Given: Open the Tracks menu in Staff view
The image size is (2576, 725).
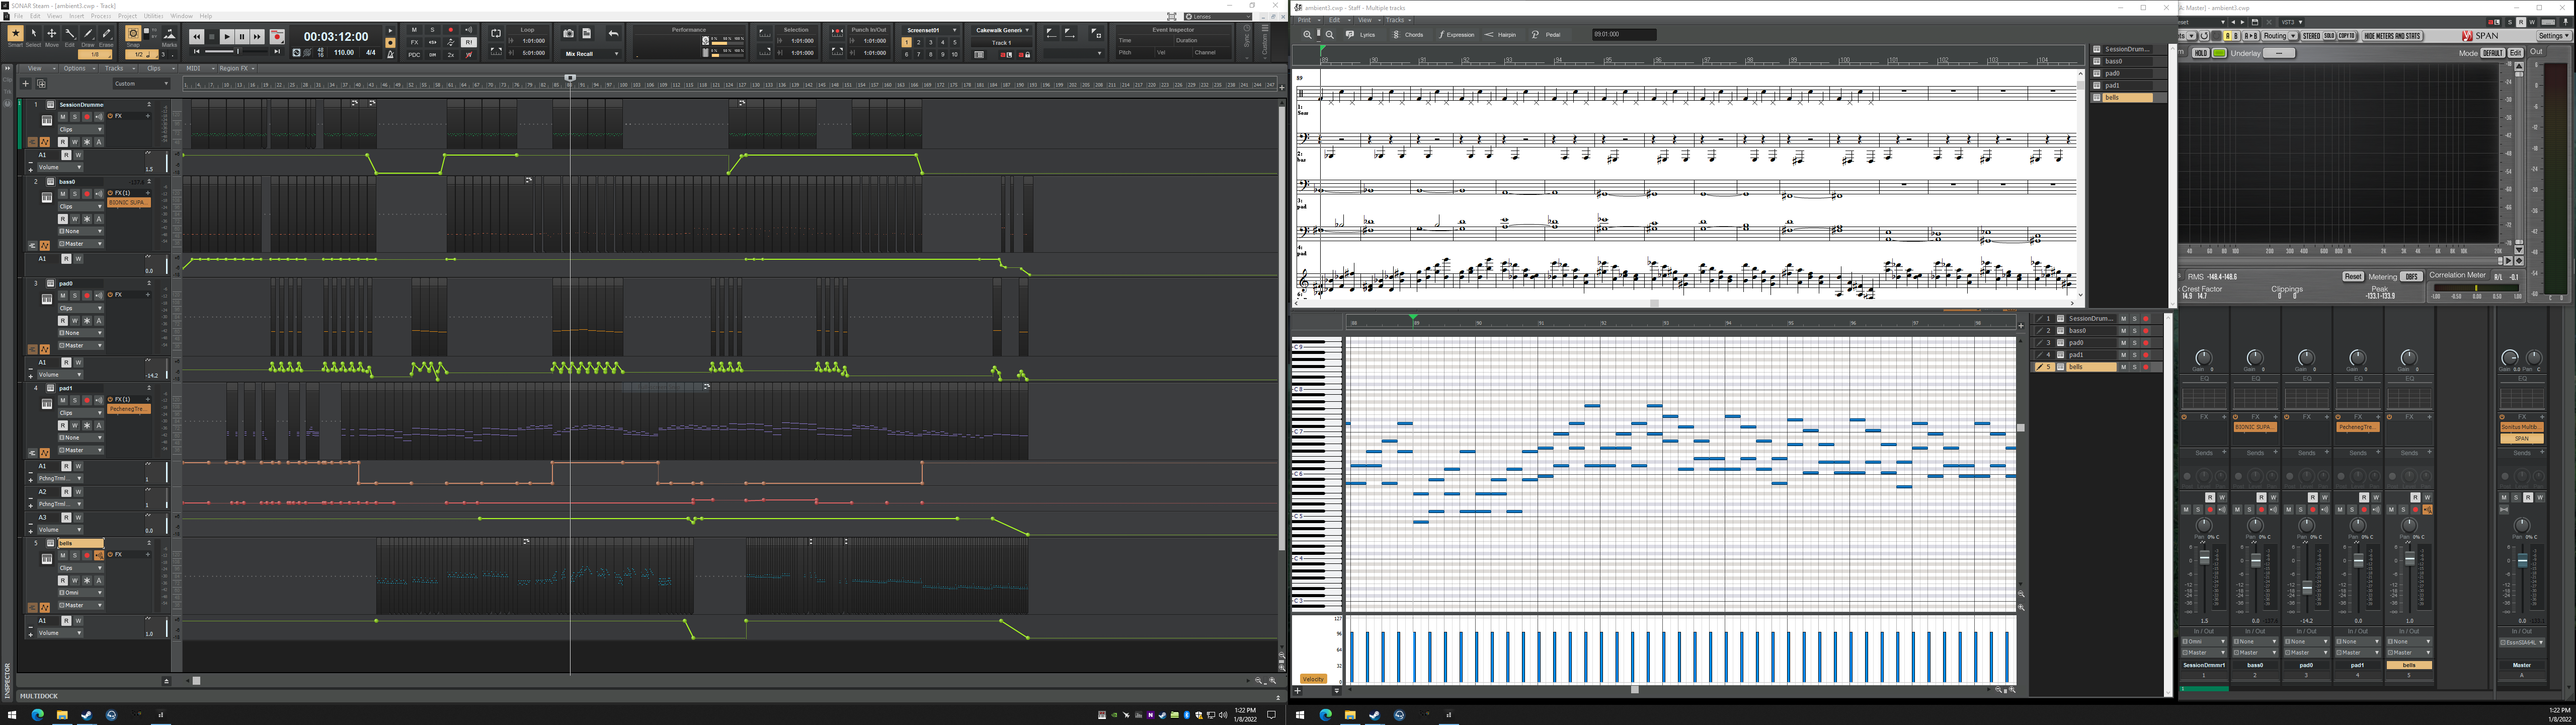Looking at the screenshot, I should [1398, 20].
